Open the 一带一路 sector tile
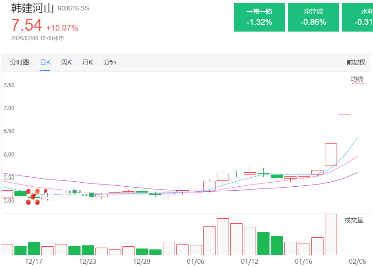 point(260,17)
